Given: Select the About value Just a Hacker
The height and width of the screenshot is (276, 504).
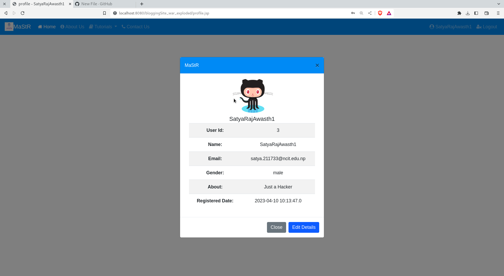Looking at the screenshot, I should 278,187.
